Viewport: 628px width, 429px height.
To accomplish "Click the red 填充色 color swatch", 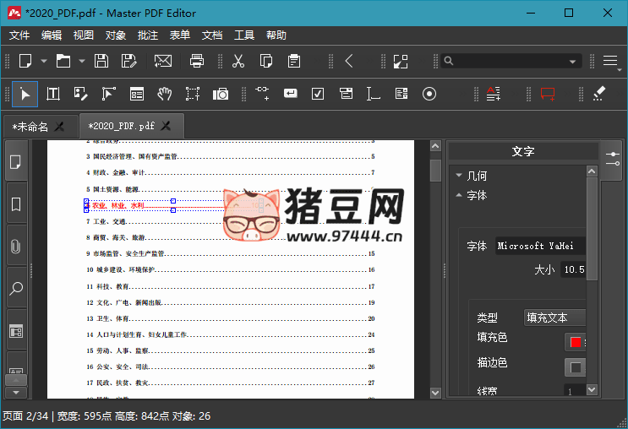I will coord(576,342).
